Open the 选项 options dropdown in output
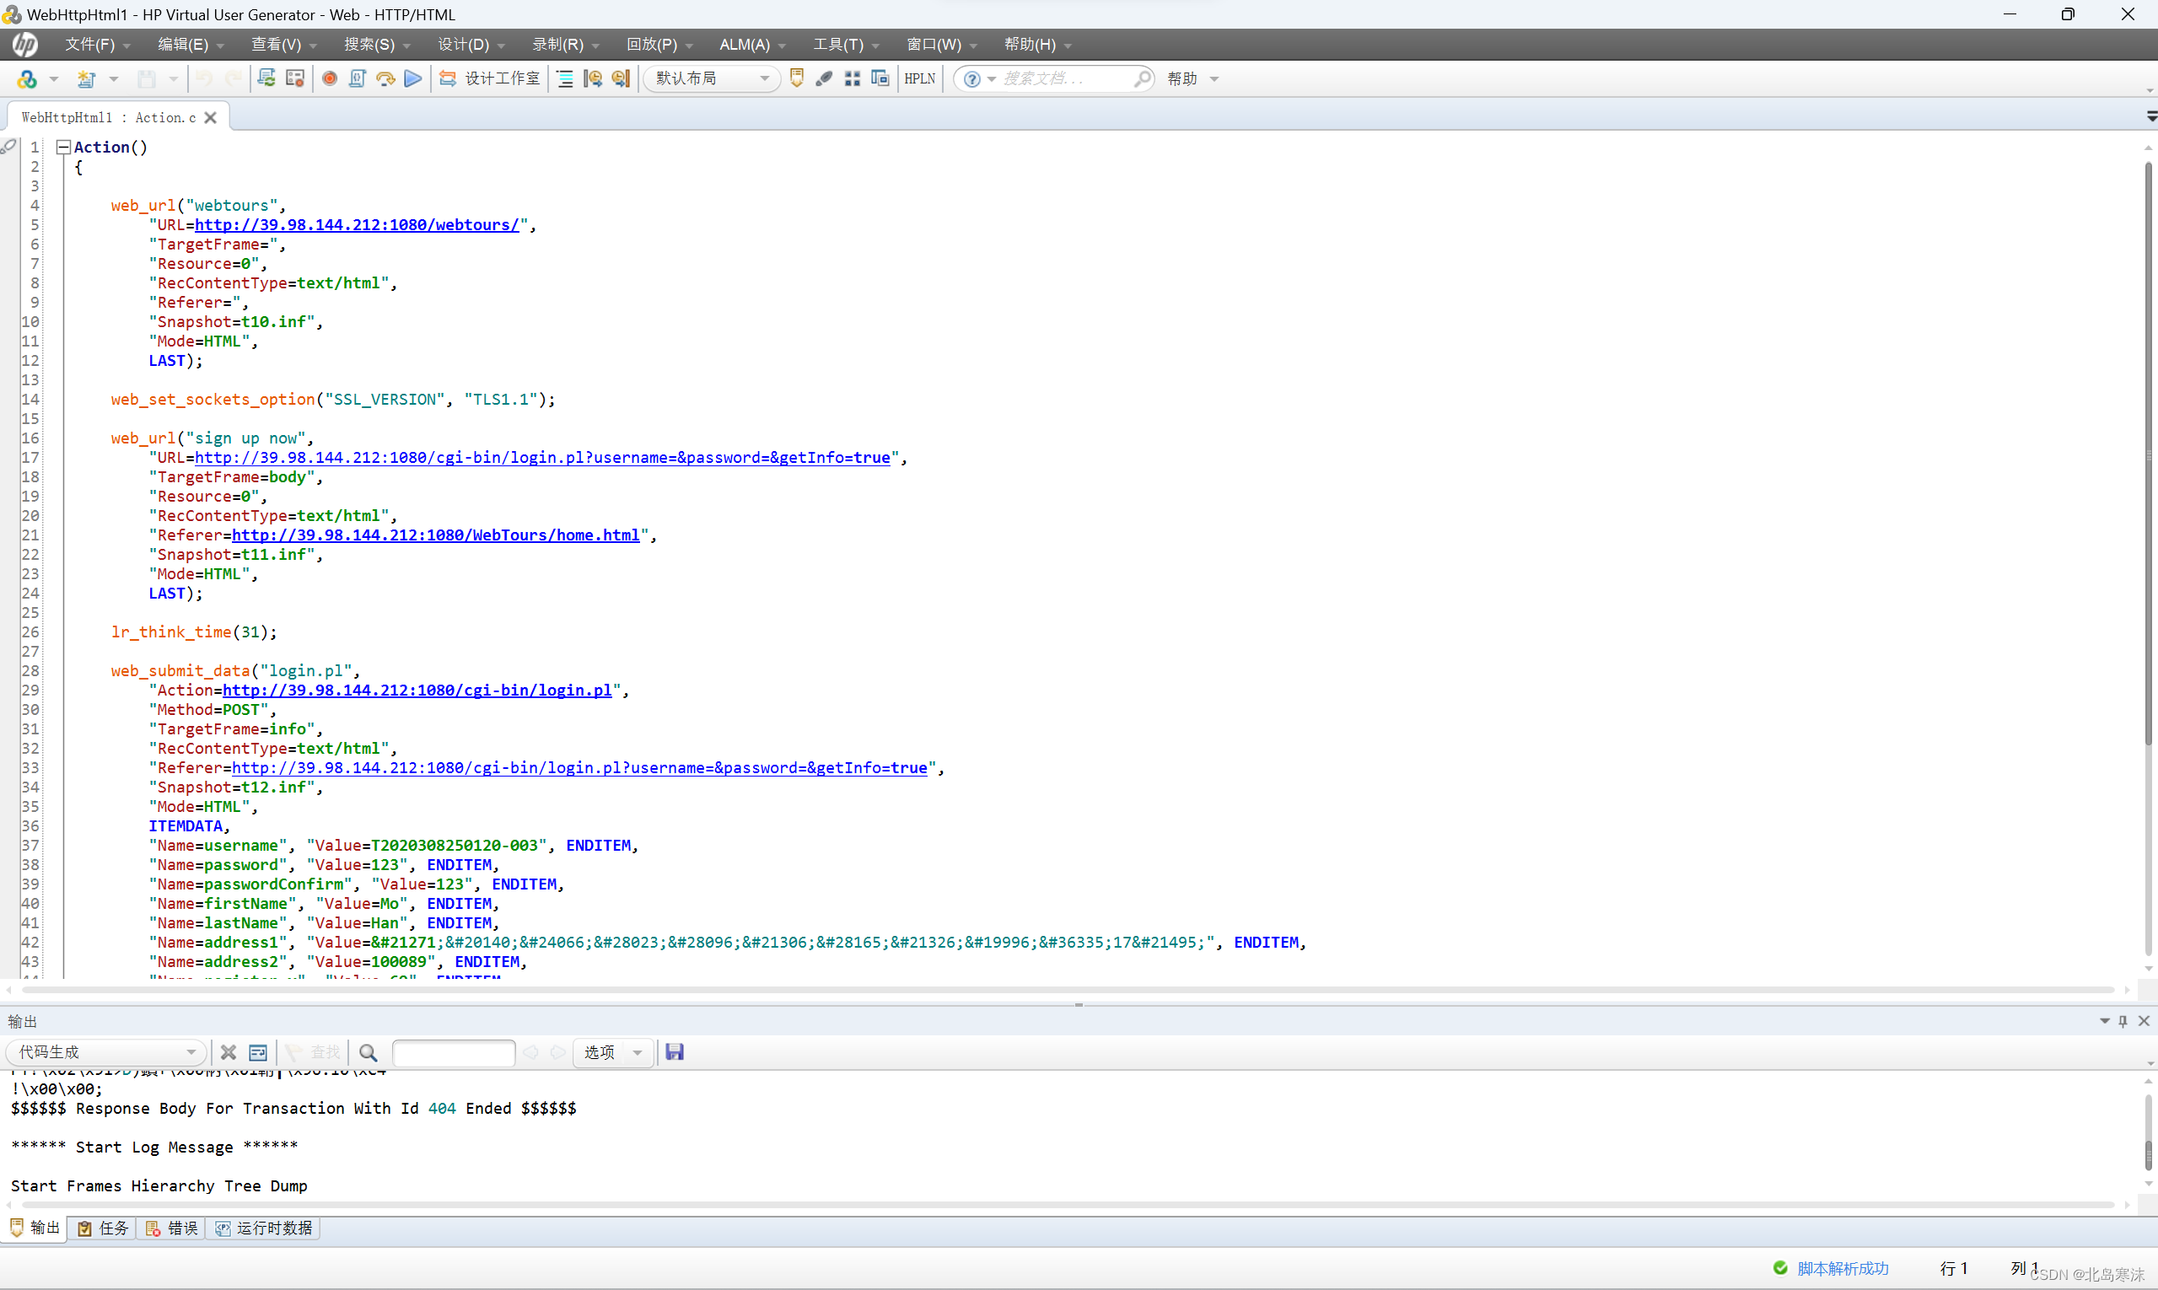 [638, 1052]
